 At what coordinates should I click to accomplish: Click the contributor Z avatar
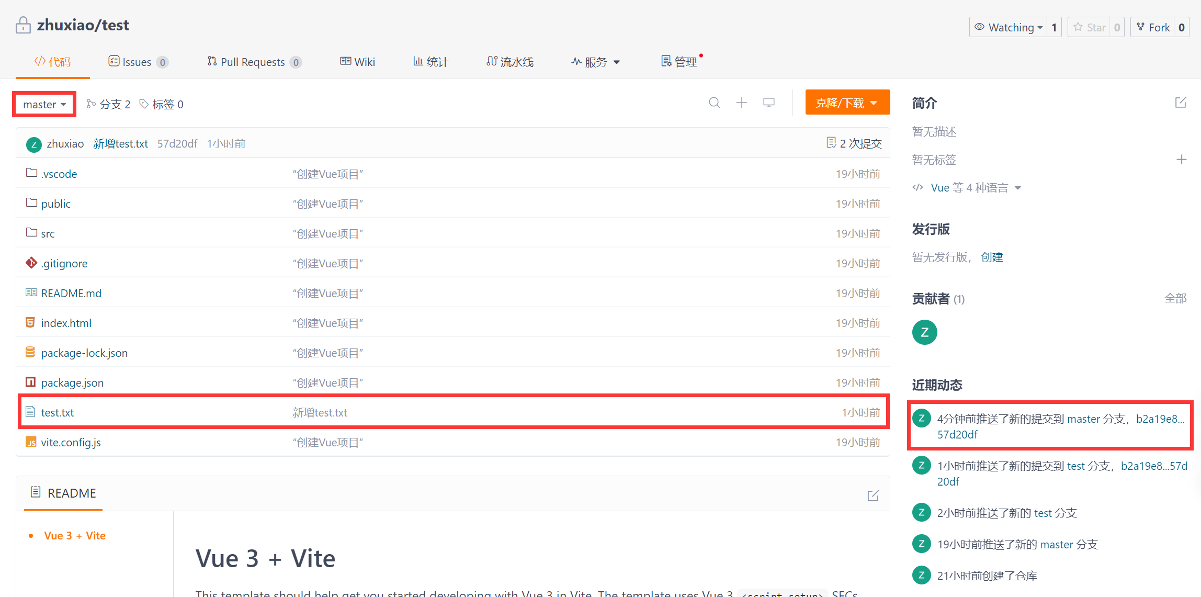(x=924, y=332)
